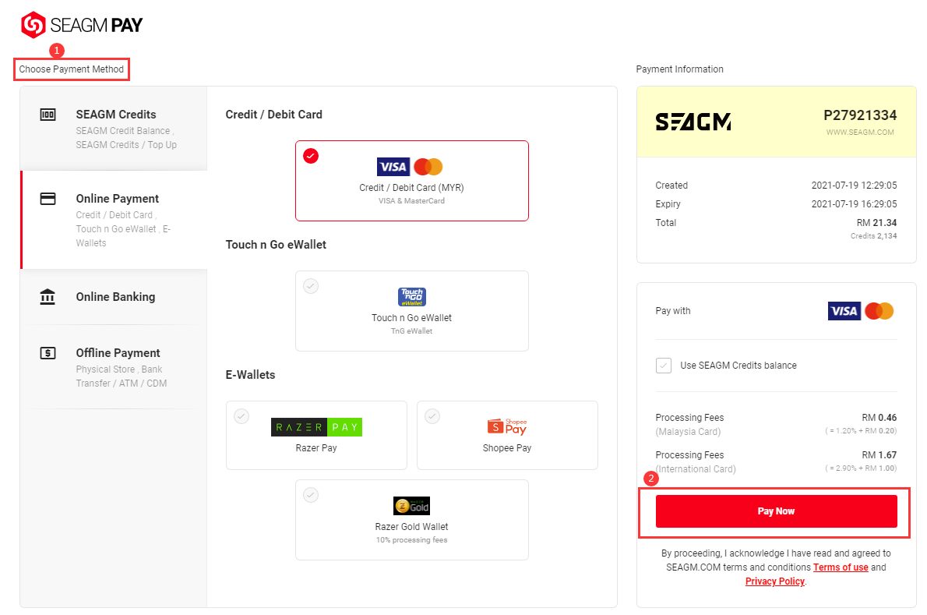
Task: Click the Choose Payment Method heading
Action: [72, 69]
